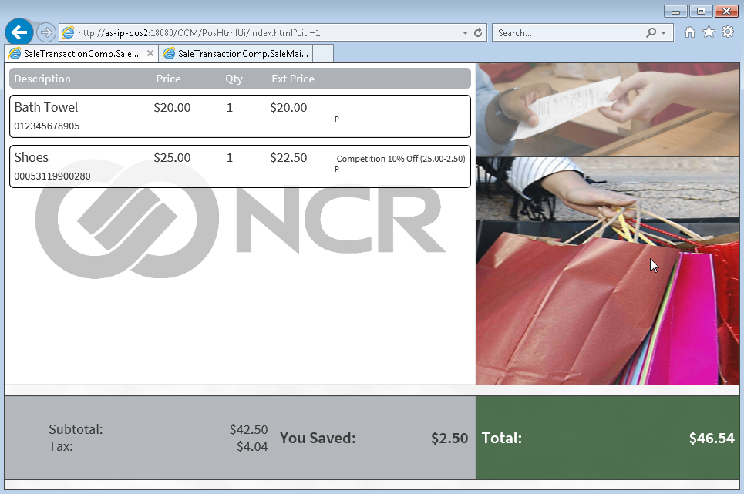
Task: Click the Ext Price column header
Action: point(293,79)
